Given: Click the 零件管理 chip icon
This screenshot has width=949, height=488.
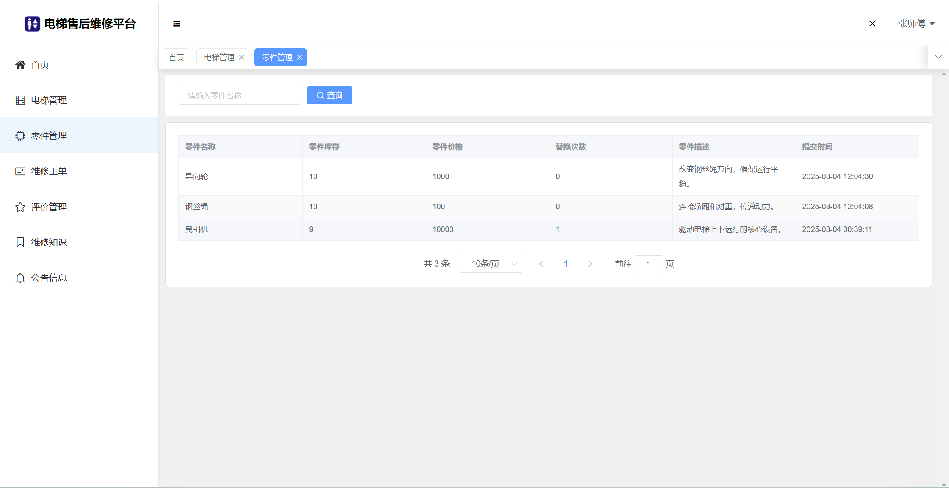Looking at the screenshot, I should (20, 135).
